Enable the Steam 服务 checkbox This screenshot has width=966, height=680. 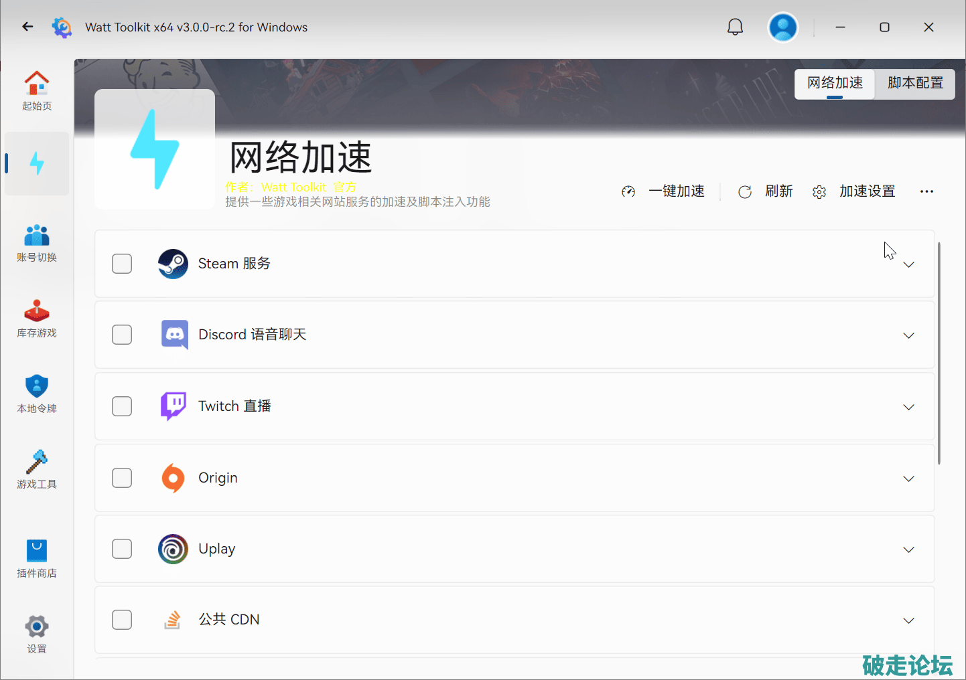point(122,264)
